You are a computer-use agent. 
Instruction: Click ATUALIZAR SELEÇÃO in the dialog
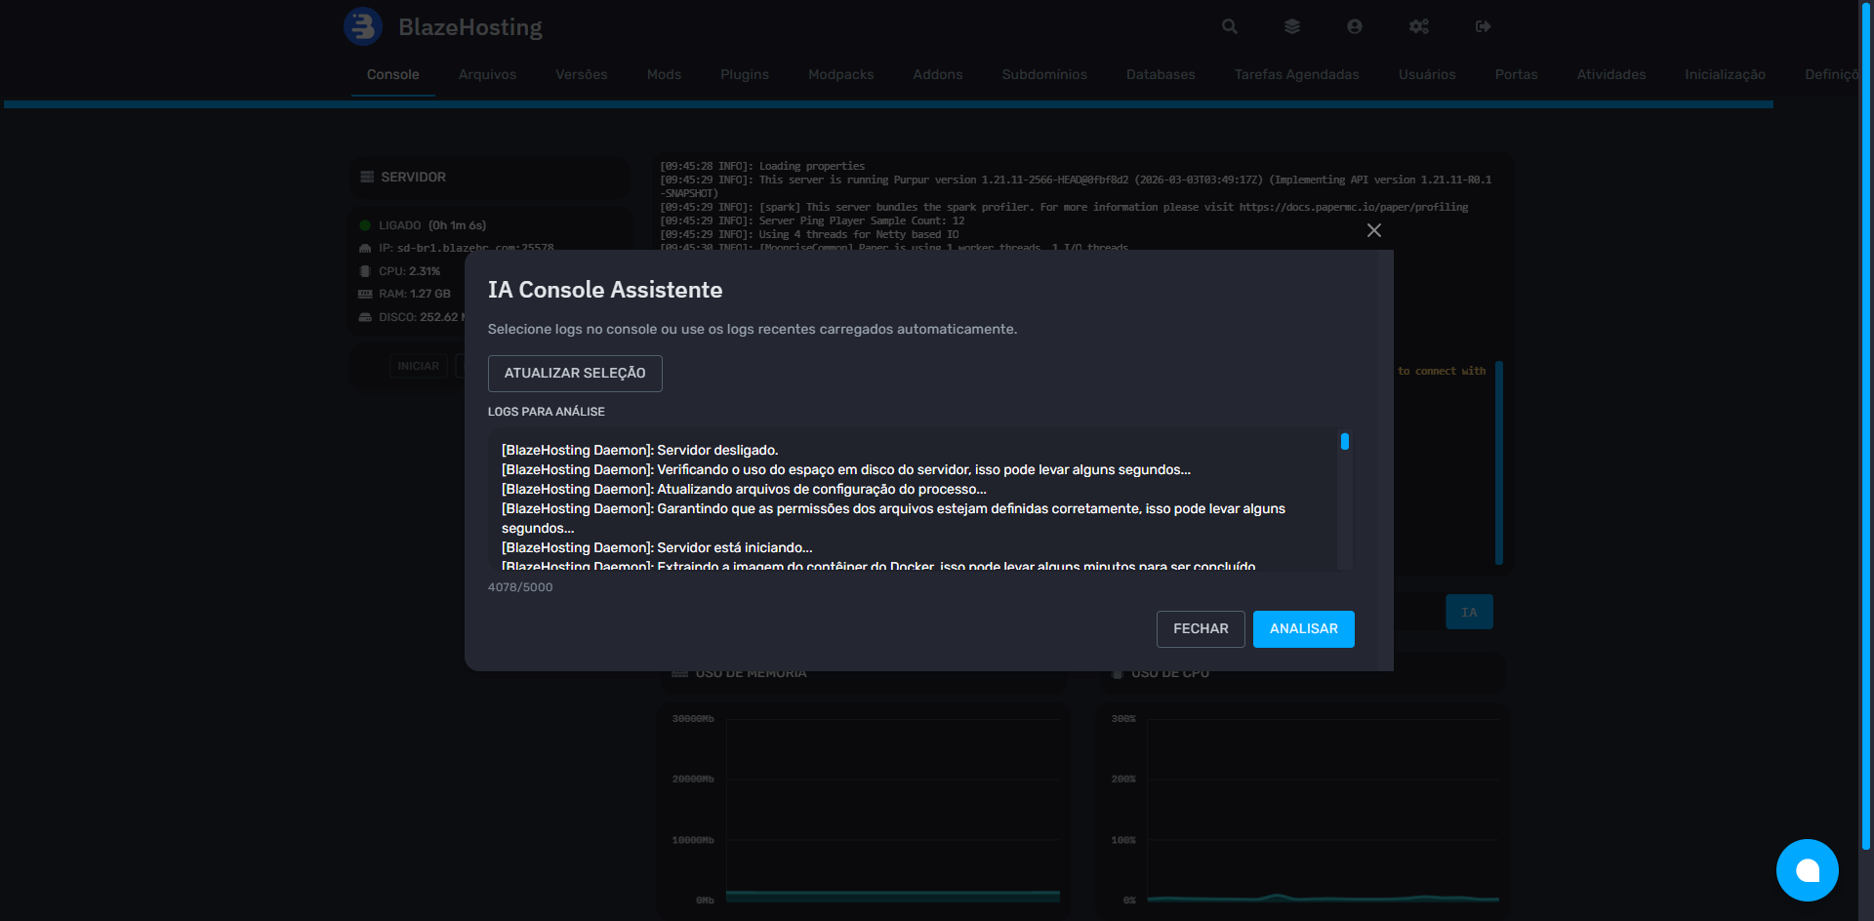tap(574, 373)
